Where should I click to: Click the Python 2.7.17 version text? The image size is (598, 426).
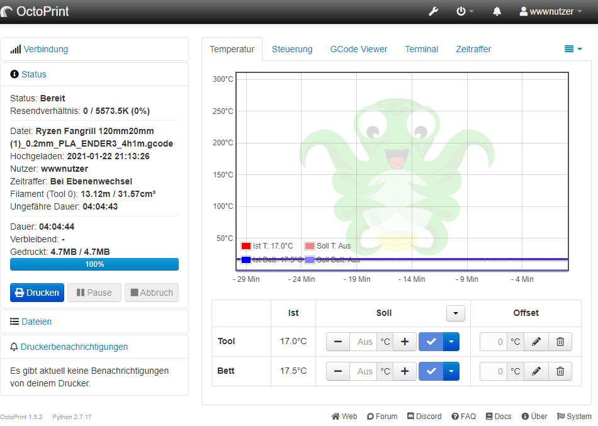[72, 417]
